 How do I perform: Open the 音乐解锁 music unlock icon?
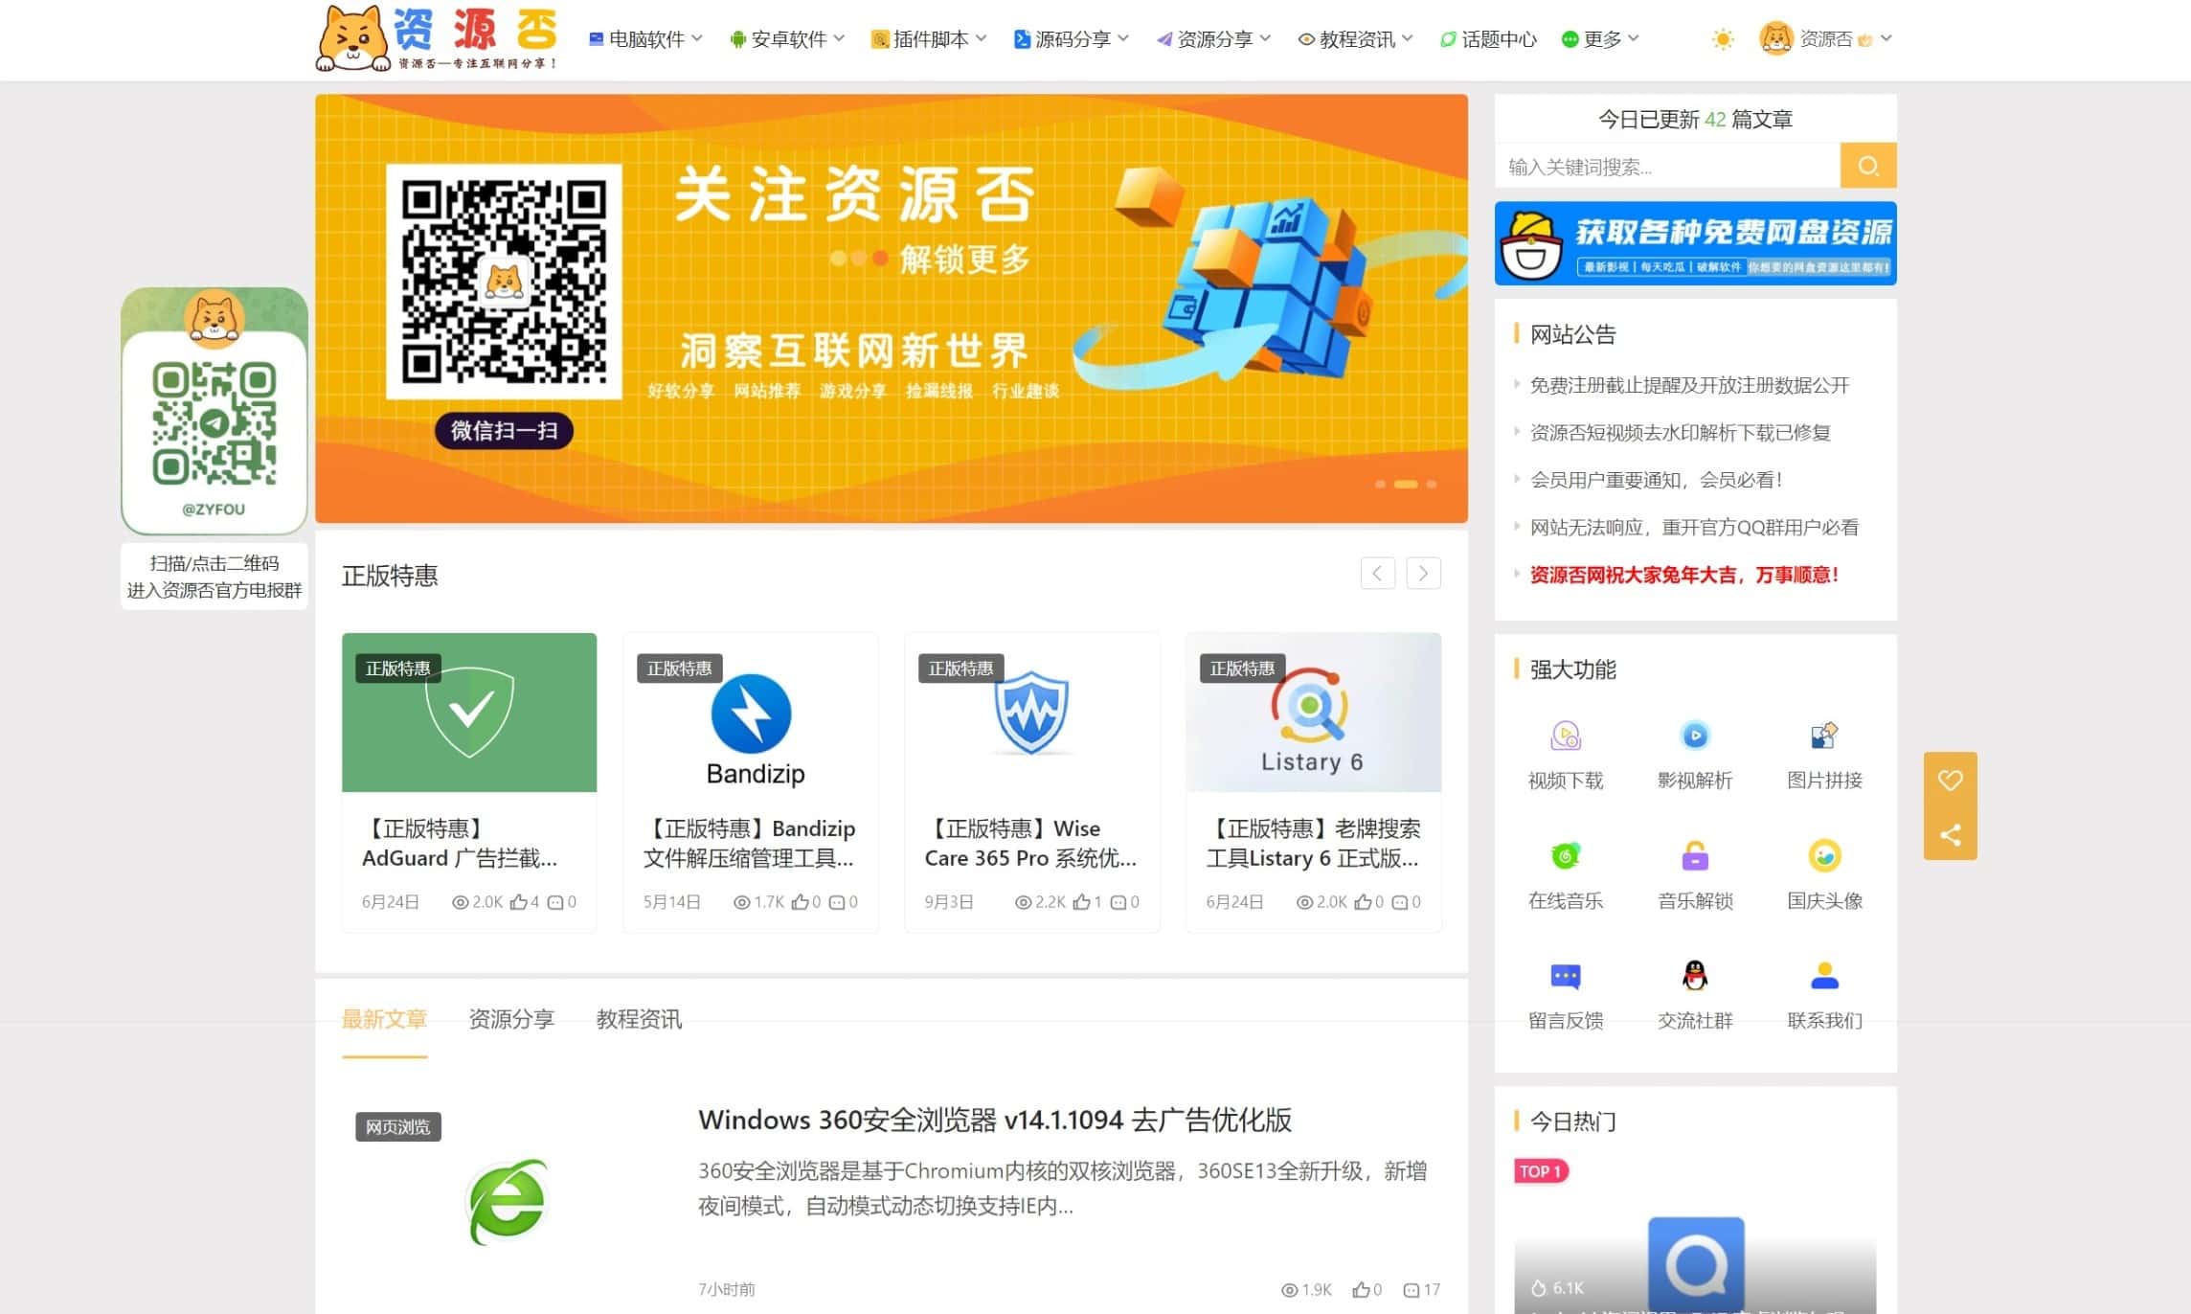point(1694,856)
